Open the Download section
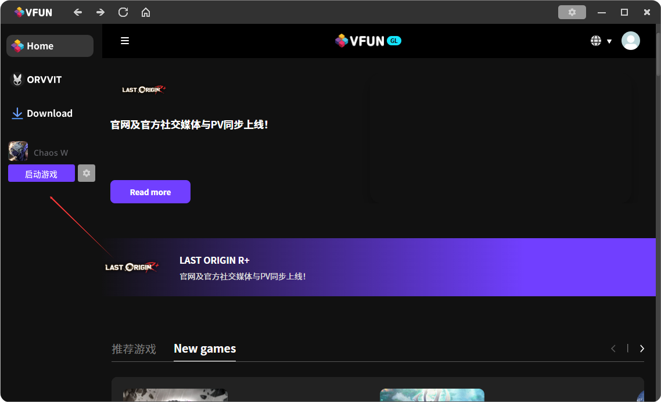Screen dimensions: 661x402 coord(49,113)
